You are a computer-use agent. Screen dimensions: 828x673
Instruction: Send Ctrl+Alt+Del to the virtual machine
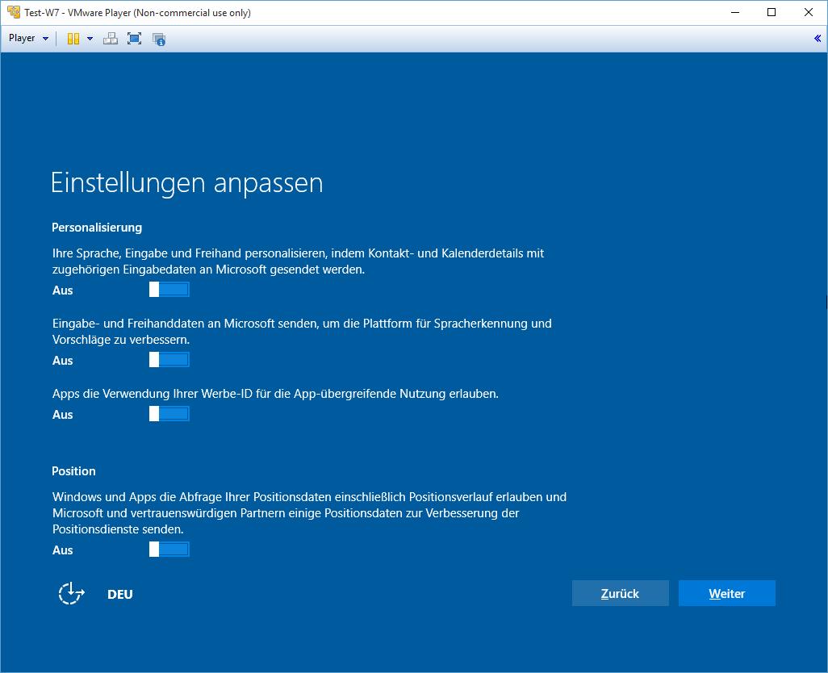coord(111,39)
